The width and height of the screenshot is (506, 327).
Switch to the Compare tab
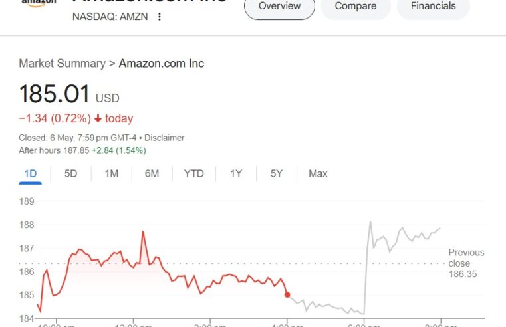click(x=356, y=7)
